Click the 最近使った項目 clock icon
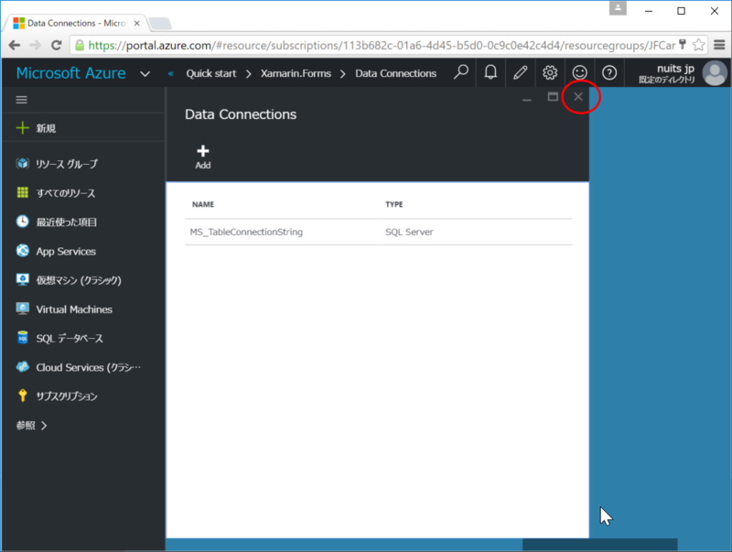Screen dimensions: 732x552 (x=22, y=222)
